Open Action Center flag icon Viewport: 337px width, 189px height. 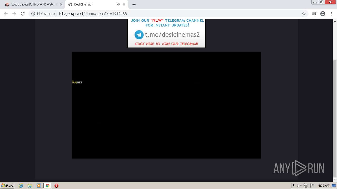click(312, 186)
